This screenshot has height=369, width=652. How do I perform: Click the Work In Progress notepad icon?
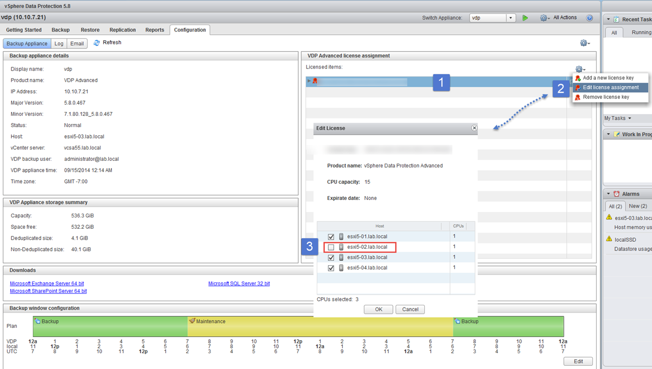[x=617, y=134]
